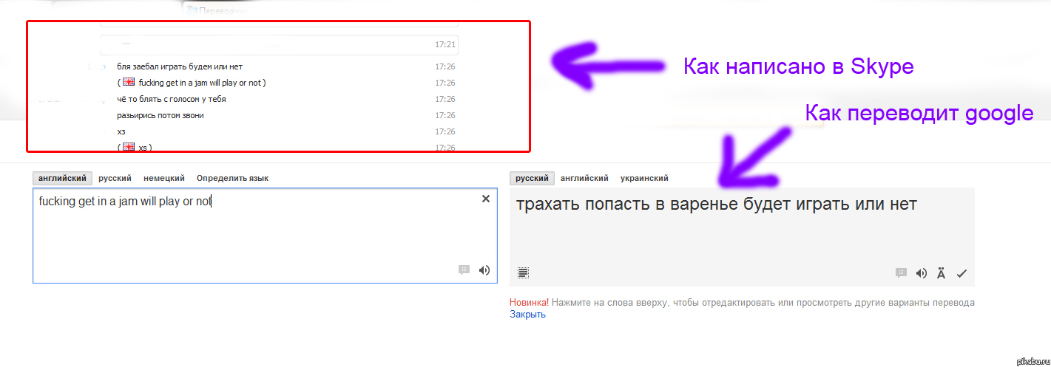The image size is (1051, 367).
Task: Click the word 'попасть' in translation
Action: click(x=618, y=204)
